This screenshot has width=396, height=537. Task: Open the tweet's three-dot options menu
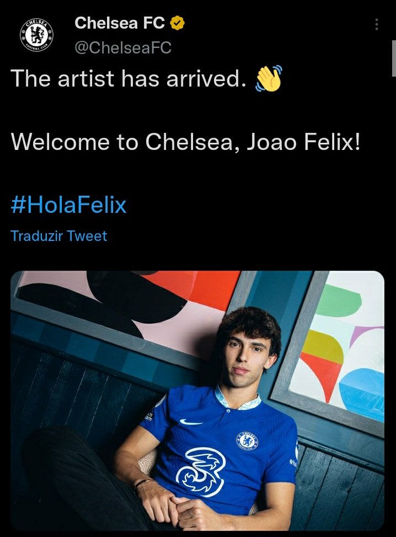(x=377, y=25)
